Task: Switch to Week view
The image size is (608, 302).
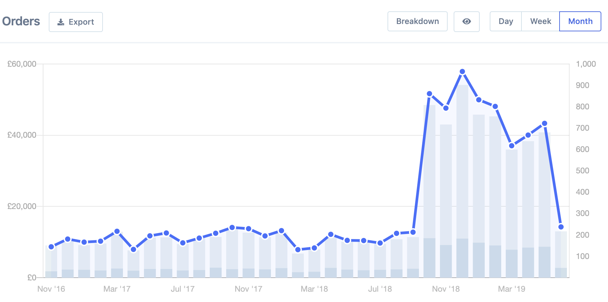Action: pos(540,21)
